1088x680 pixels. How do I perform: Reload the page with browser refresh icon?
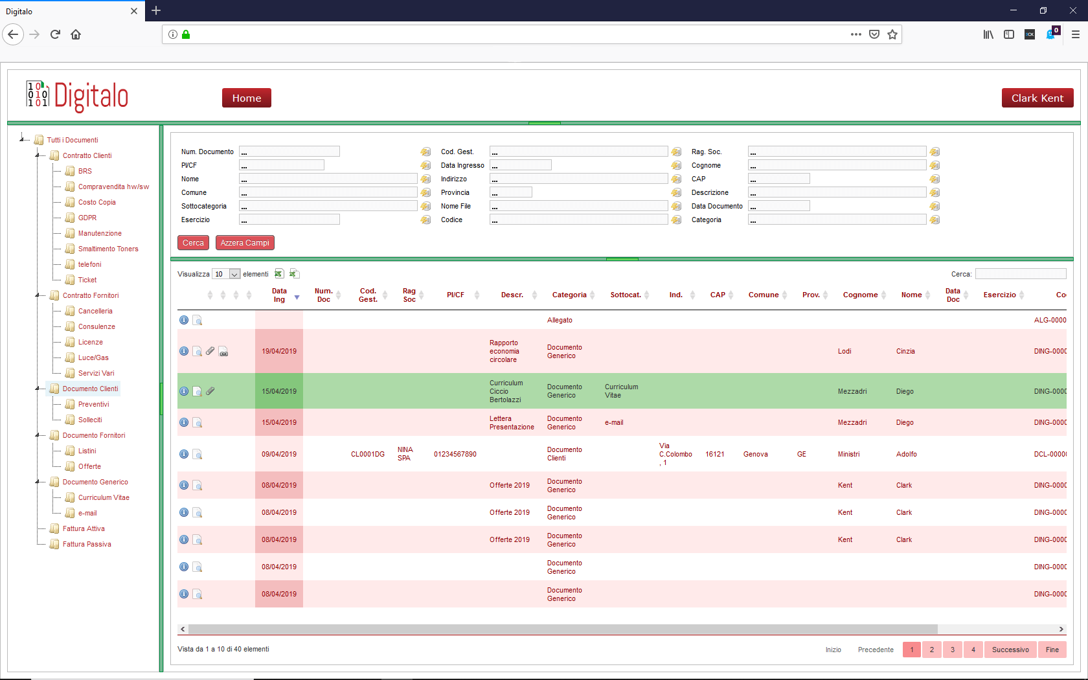55,34
